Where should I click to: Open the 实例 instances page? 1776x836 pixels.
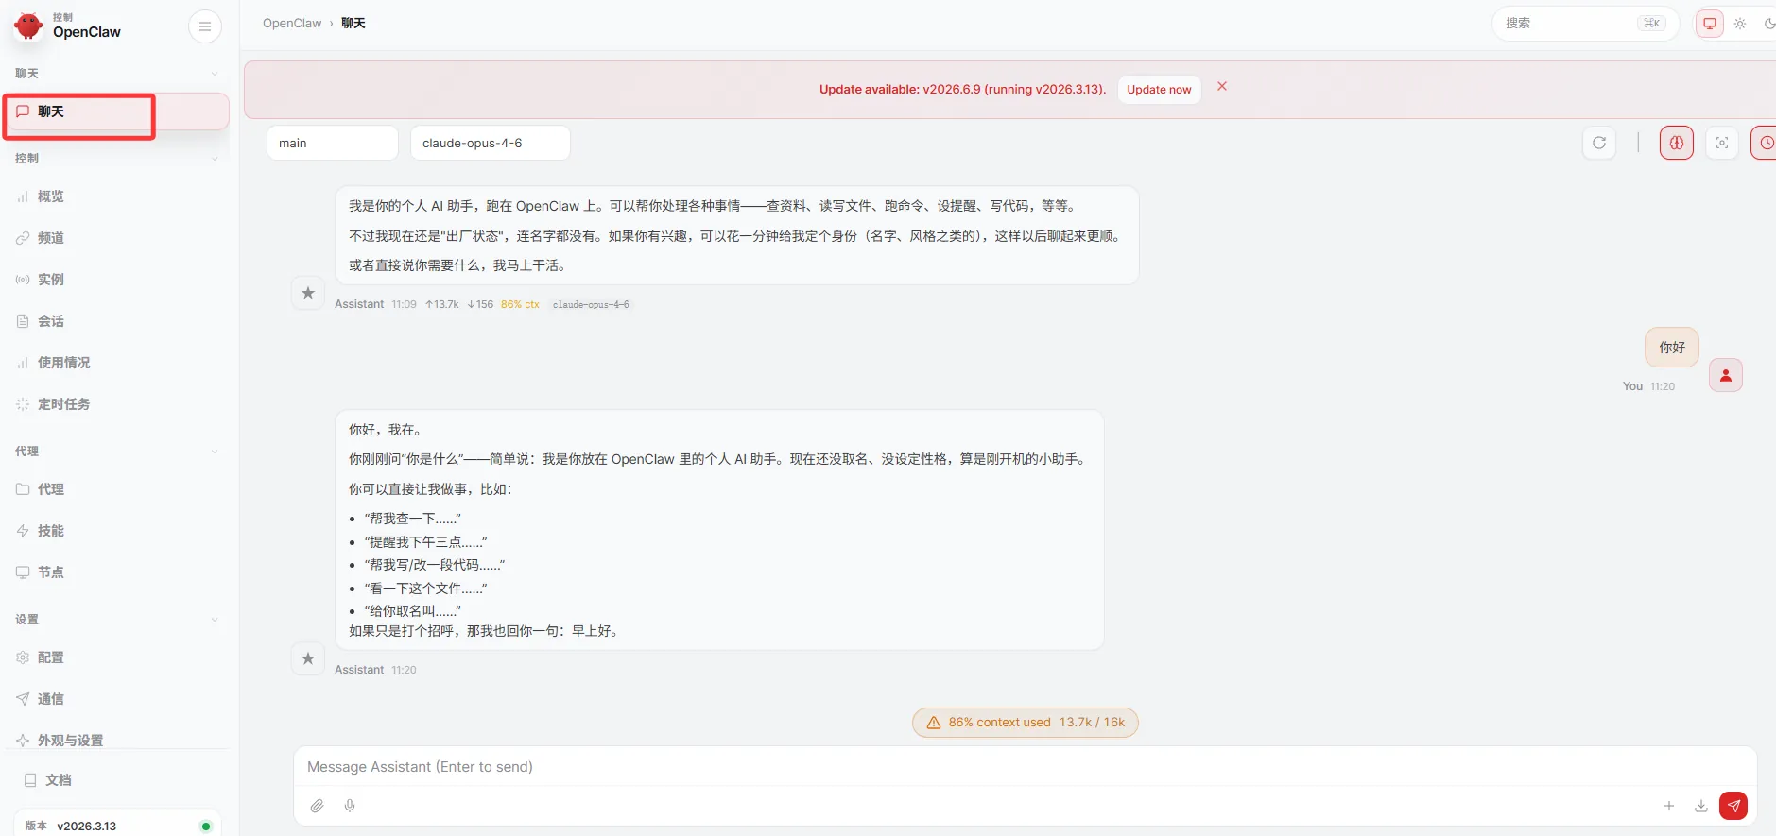(x=116, y=280)
